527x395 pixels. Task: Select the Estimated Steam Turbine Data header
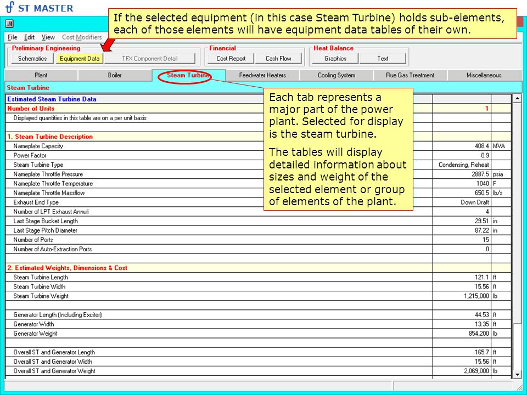52,99
